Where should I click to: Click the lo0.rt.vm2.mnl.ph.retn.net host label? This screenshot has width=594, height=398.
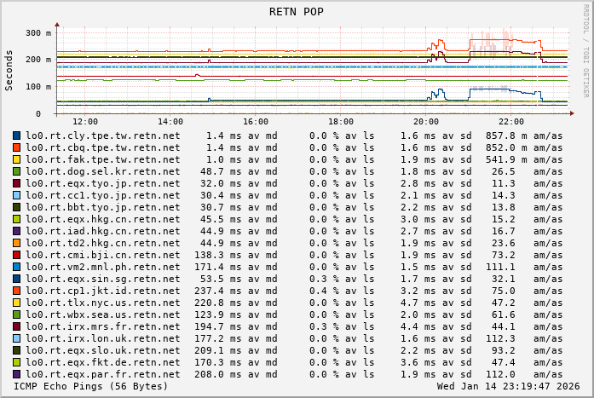click(103, 267)
